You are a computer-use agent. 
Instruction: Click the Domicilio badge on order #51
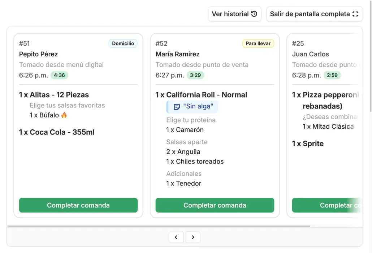tap(123, 43)
